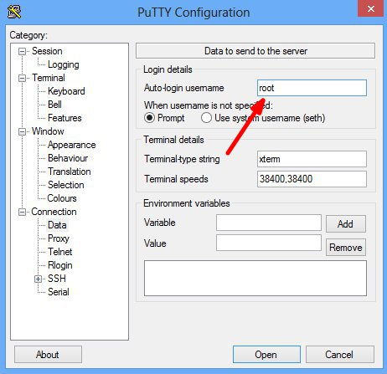This screenshot has height=374, width=387.
Task: Click the Cancel button
Action: coord(340,355)
